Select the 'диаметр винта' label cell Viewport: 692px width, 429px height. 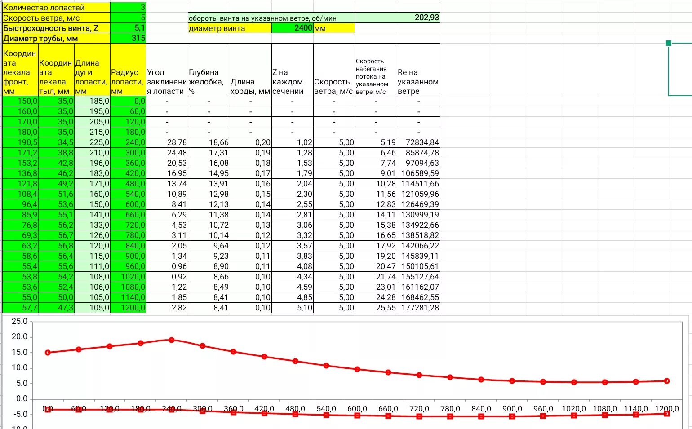[x=230, y=28]
